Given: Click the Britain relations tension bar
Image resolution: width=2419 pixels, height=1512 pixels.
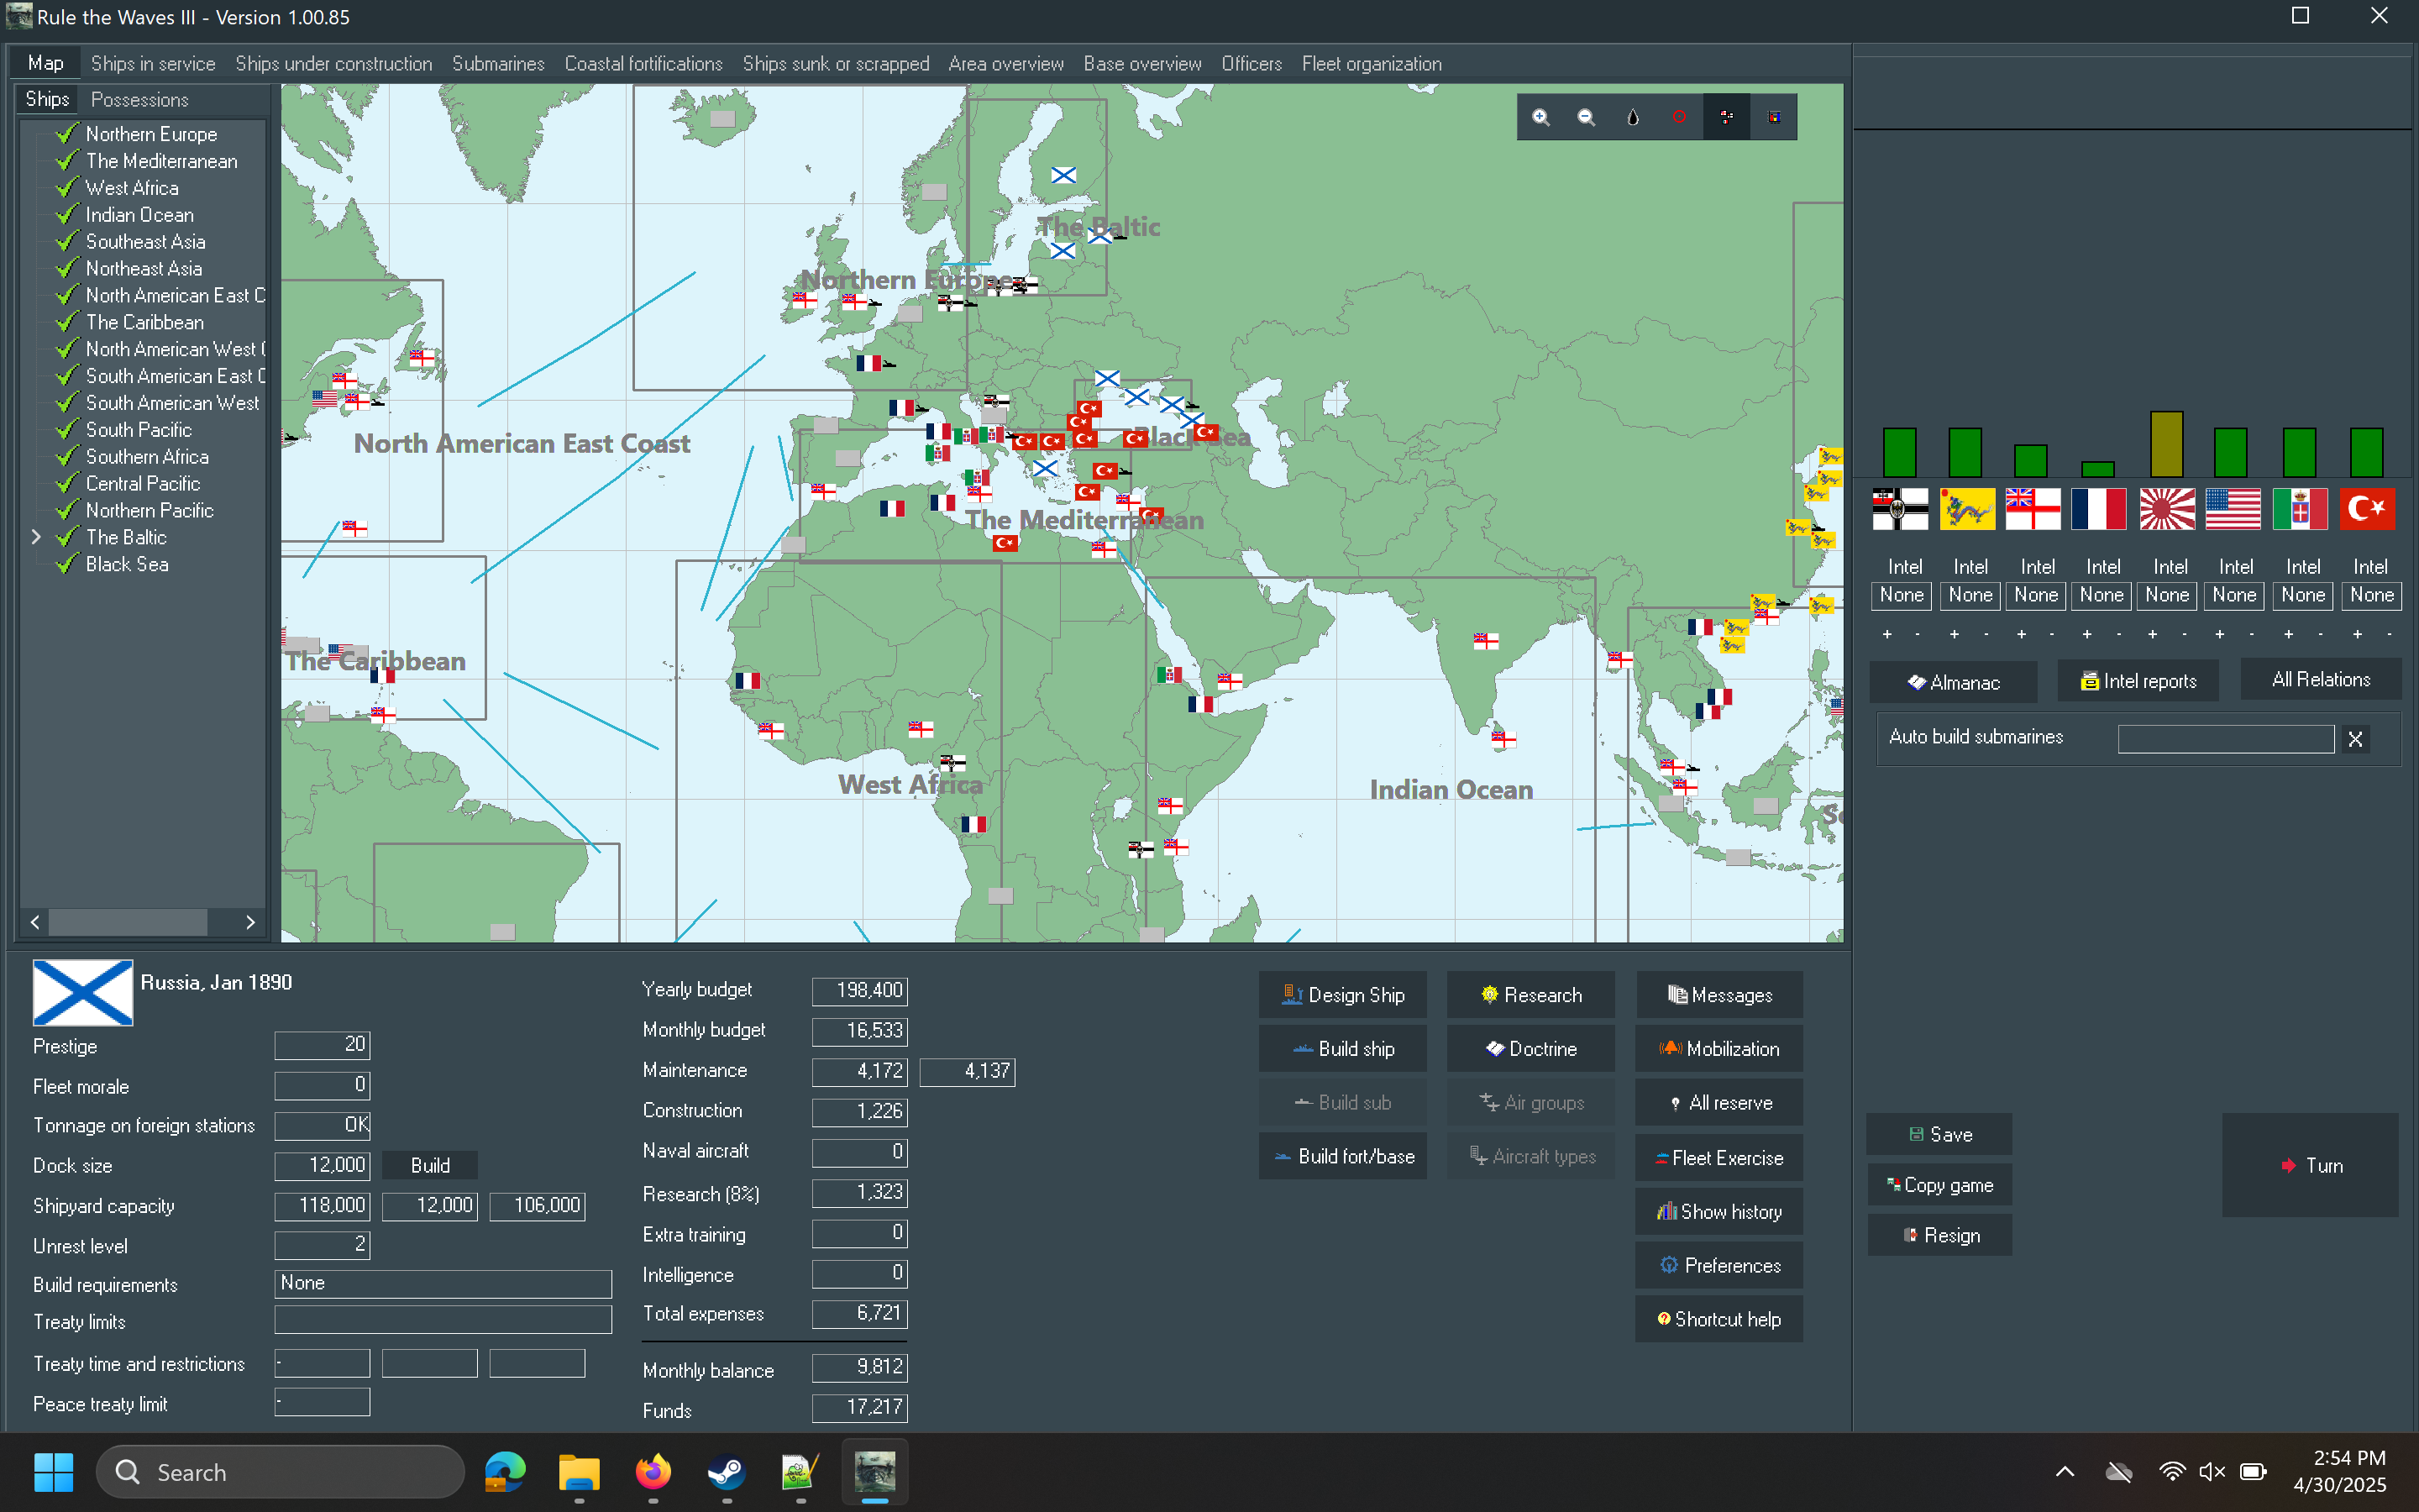Looking at the screenshot, I should [2030, 461].
